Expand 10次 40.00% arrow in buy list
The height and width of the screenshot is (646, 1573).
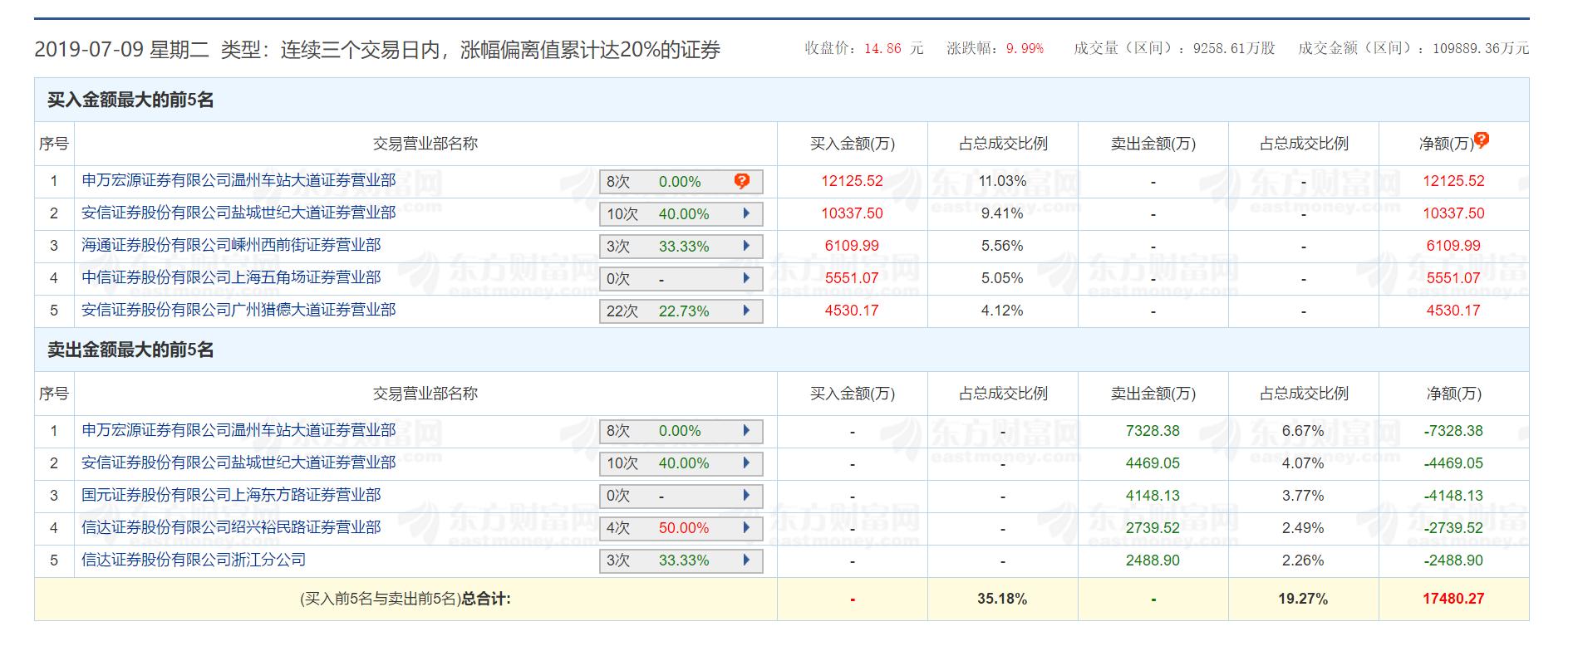click(x=746, y=213)
